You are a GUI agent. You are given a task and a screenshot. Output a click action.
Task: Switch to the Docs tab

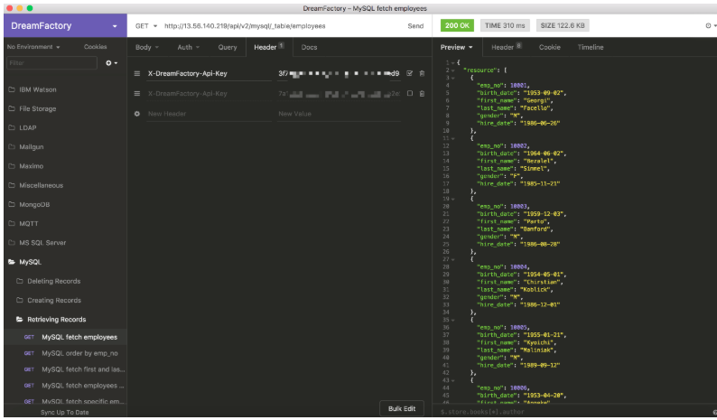pos(309,47)
